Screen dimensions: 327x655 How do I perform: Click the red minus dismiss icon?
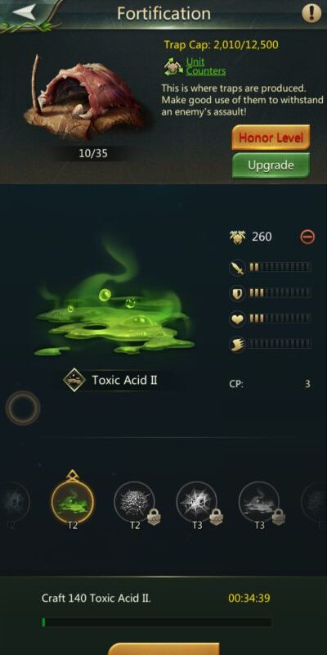(307, 237)
